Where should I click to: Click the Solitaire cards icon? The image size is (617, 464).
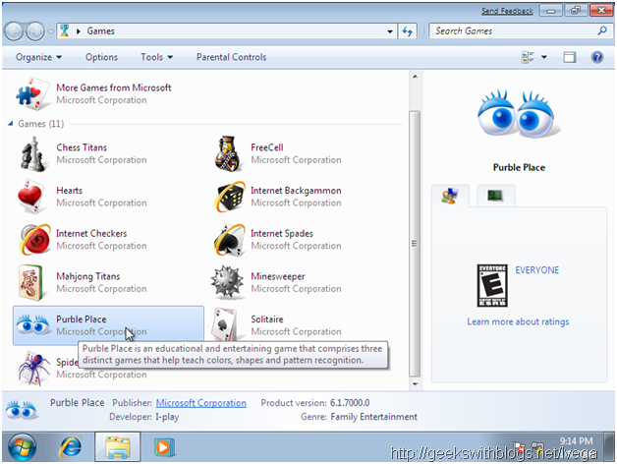(x=228, y=325)
